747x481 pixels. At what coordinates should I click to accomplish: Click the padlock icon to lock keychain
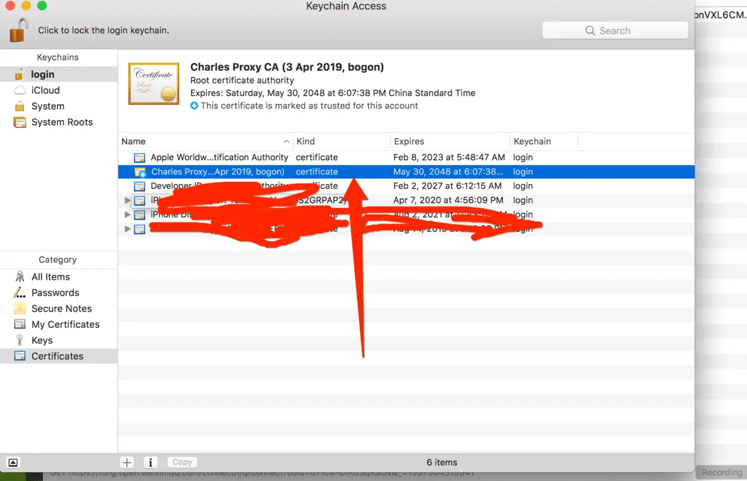pyautogui.click(x=19, y=30)
